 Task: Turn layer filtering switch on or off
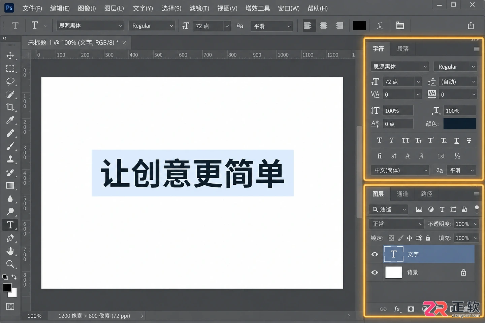[x=477, y=209]
